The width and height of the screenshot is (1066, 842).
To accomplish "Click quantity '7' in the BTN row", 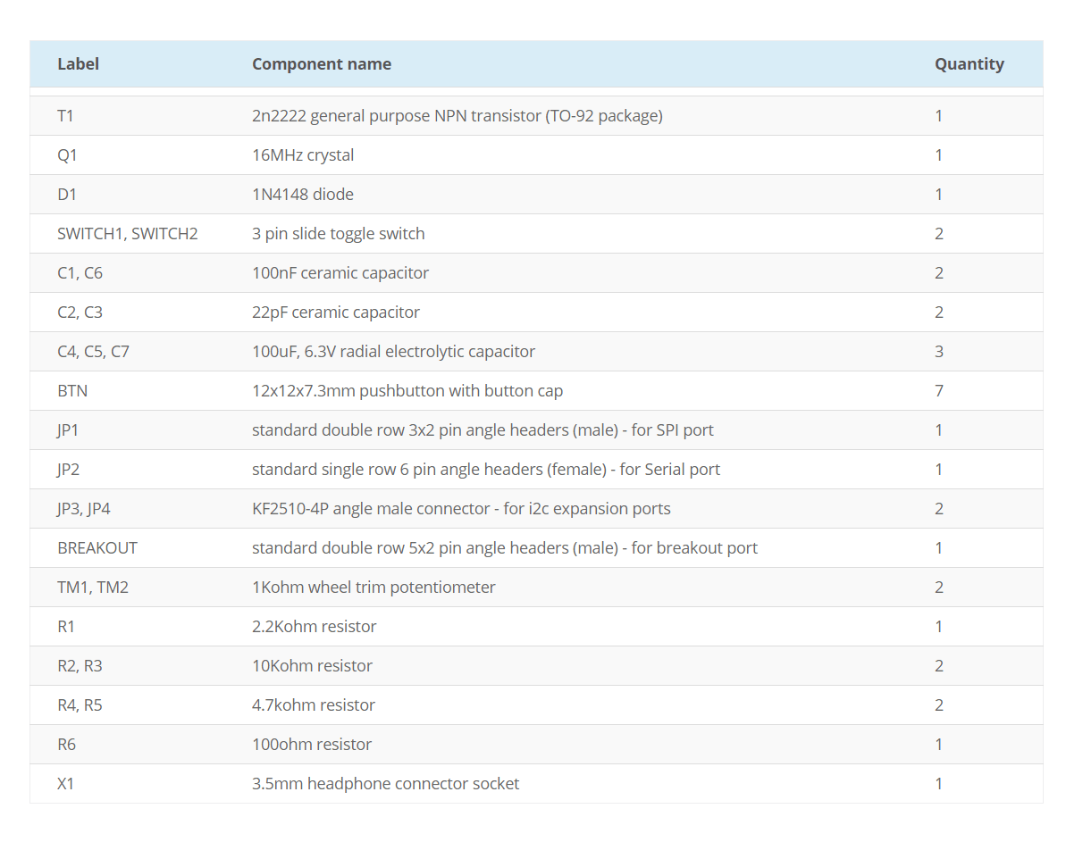I will click(x=939, y=391).
